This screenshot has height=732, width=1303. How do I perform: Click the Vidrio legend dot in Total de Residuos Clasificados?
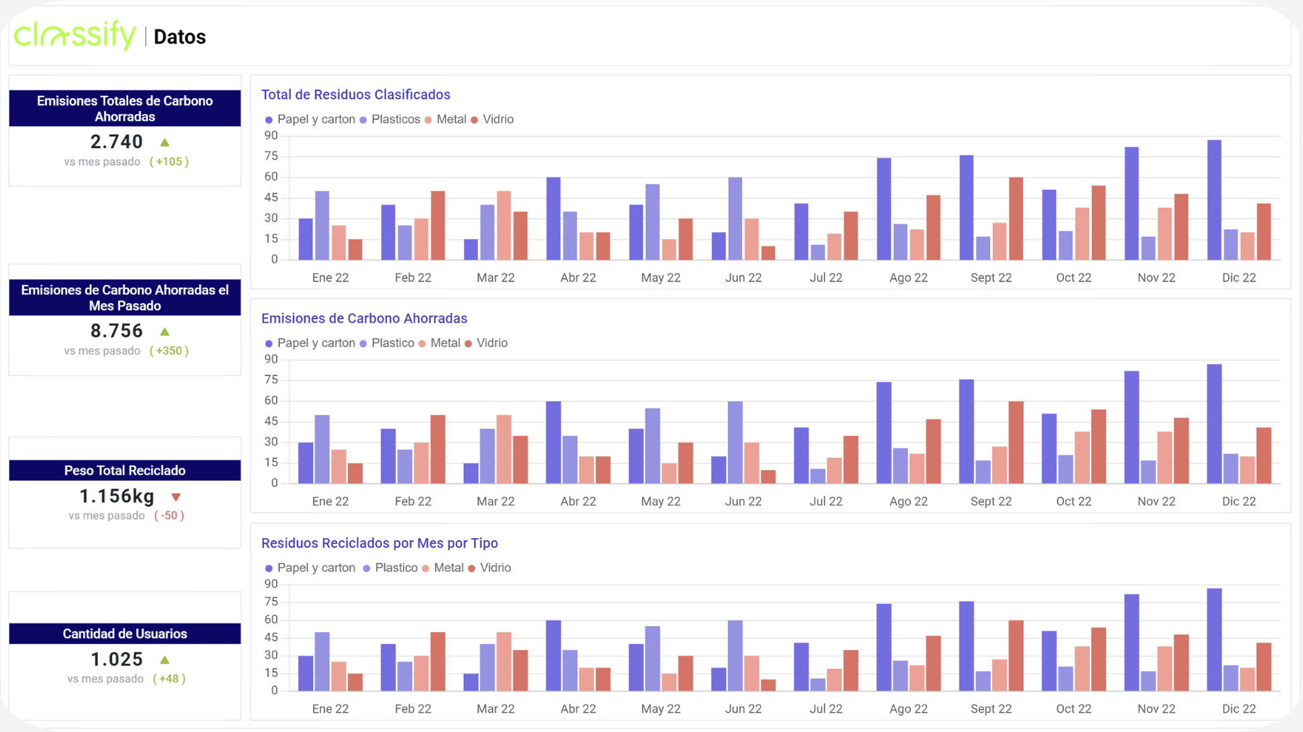pyautogui.click(x=475, y=120)
